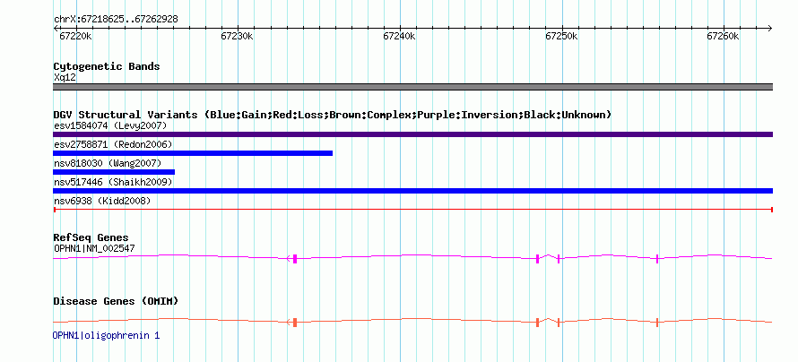This screenshot has height=362, width=798.
Task: Click the Cytogenetic Bands track title
Action: [x=107, y=66]
